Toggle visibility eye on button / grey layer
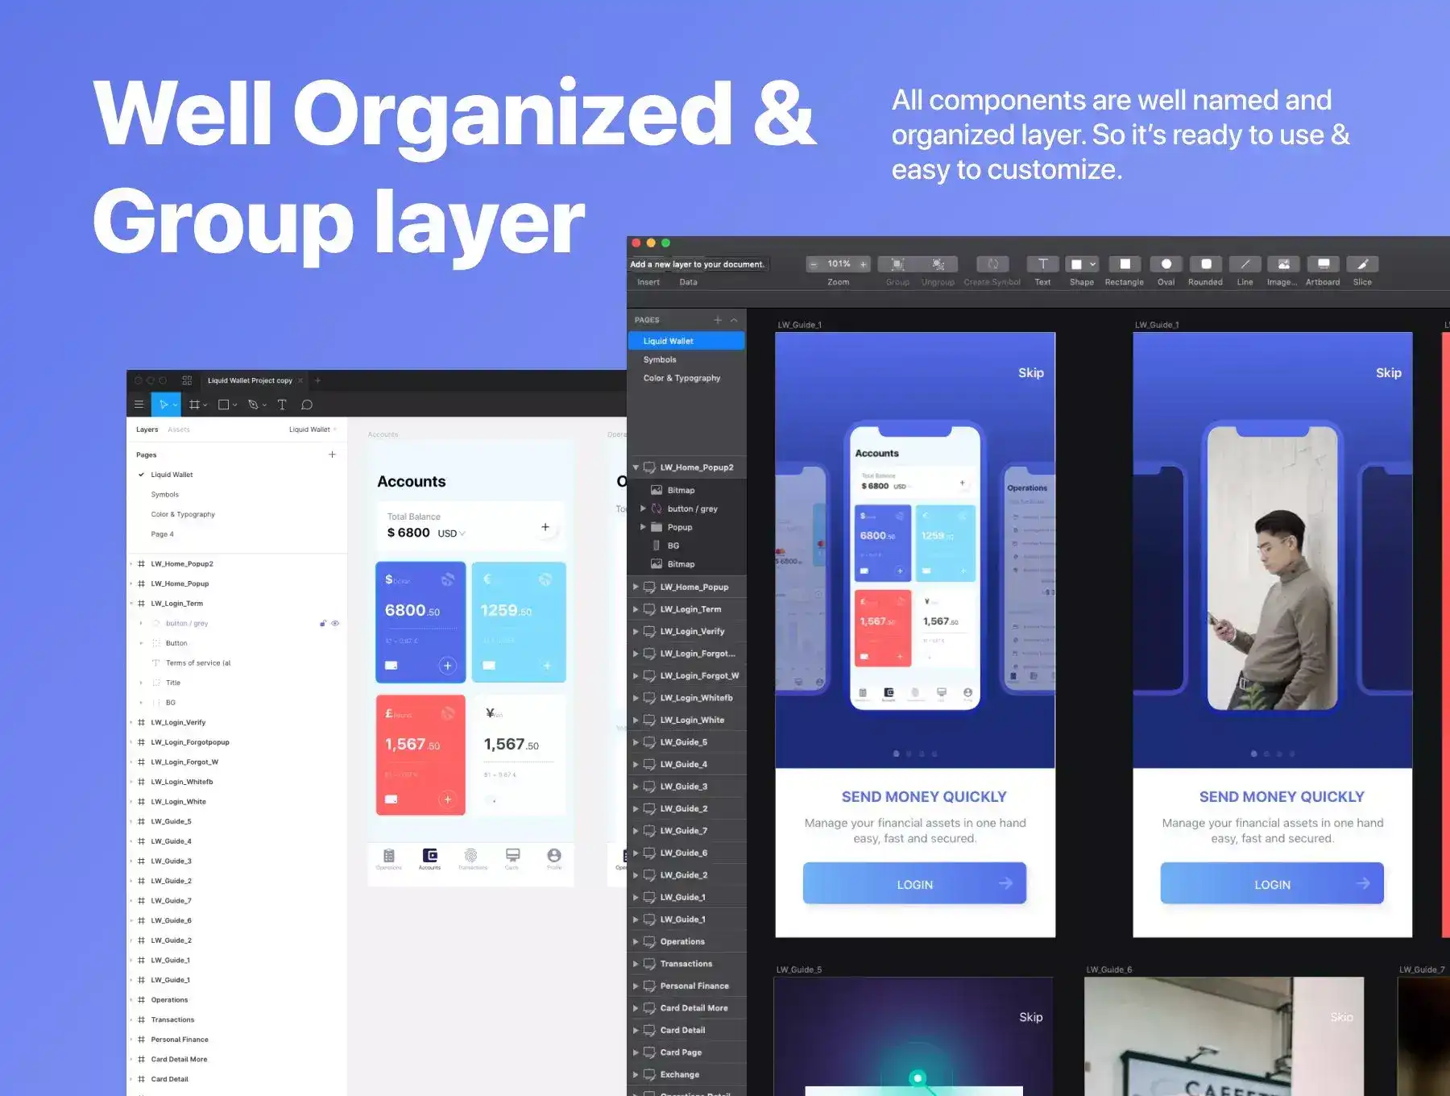This screenshot has height=1096, width=1450. point(335,623)
